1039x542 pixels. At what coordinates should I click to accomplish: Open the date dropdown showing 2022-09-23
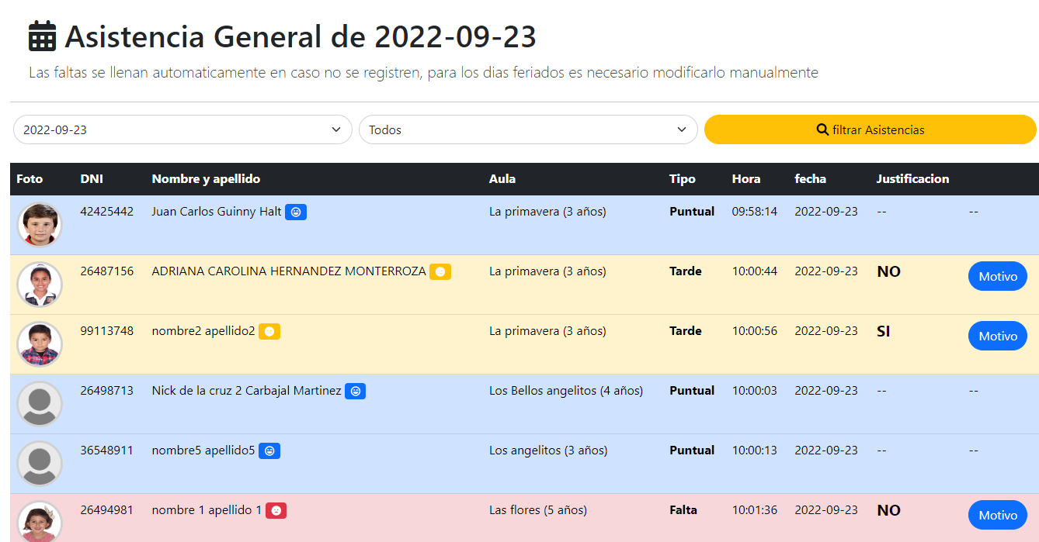pos(182,129)
